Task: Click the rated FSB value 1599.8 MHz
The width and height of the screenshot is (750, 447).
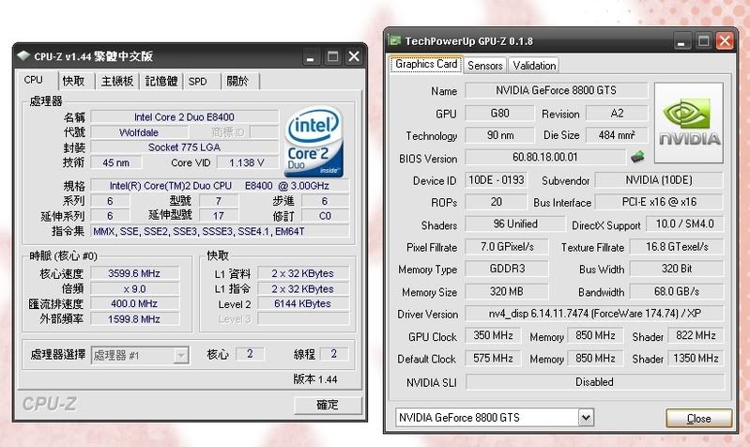Action: [x=134, y=318]
